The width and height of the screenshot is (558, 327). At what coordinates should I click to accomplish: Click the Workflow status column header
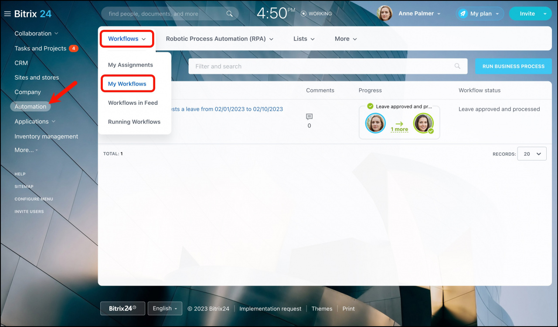click(x=480, y=90)
